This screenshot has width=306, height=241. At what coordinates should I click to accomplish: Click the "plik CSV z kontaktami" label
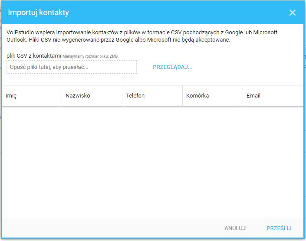click(33, 56)
